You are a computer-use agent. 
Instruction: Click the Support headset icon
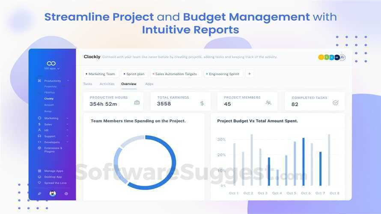tap(39, 136)
